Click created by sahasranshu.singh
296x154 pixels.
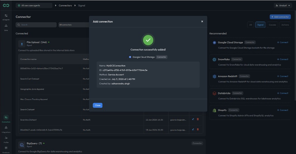click(121, 84)
